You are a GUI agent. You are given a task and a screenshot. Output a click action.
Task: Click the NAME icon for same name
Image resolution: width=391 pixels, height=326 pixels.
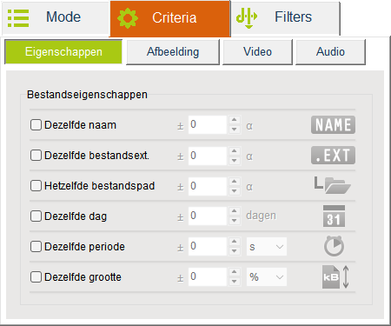[333, 125]
